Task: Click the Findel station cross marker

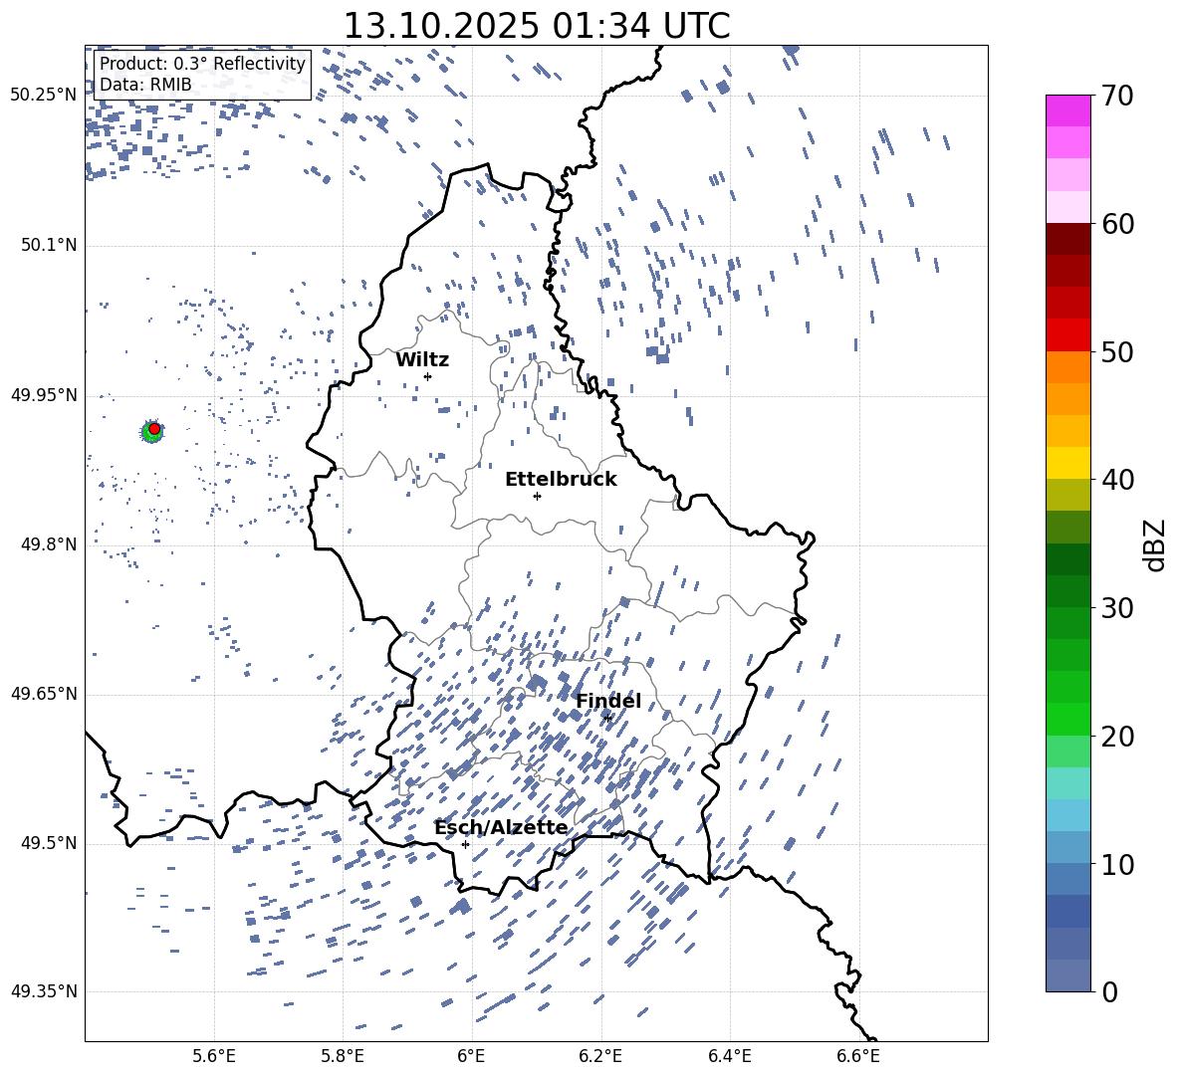Action: point(607,718)
